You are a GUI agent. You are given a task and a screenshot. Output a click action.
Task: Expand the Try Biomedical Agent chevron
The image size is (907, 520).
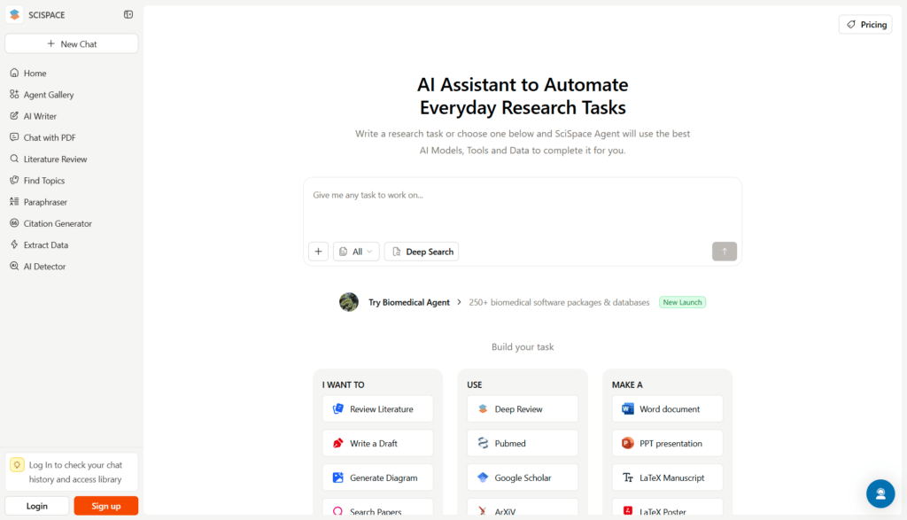(459, 302)
